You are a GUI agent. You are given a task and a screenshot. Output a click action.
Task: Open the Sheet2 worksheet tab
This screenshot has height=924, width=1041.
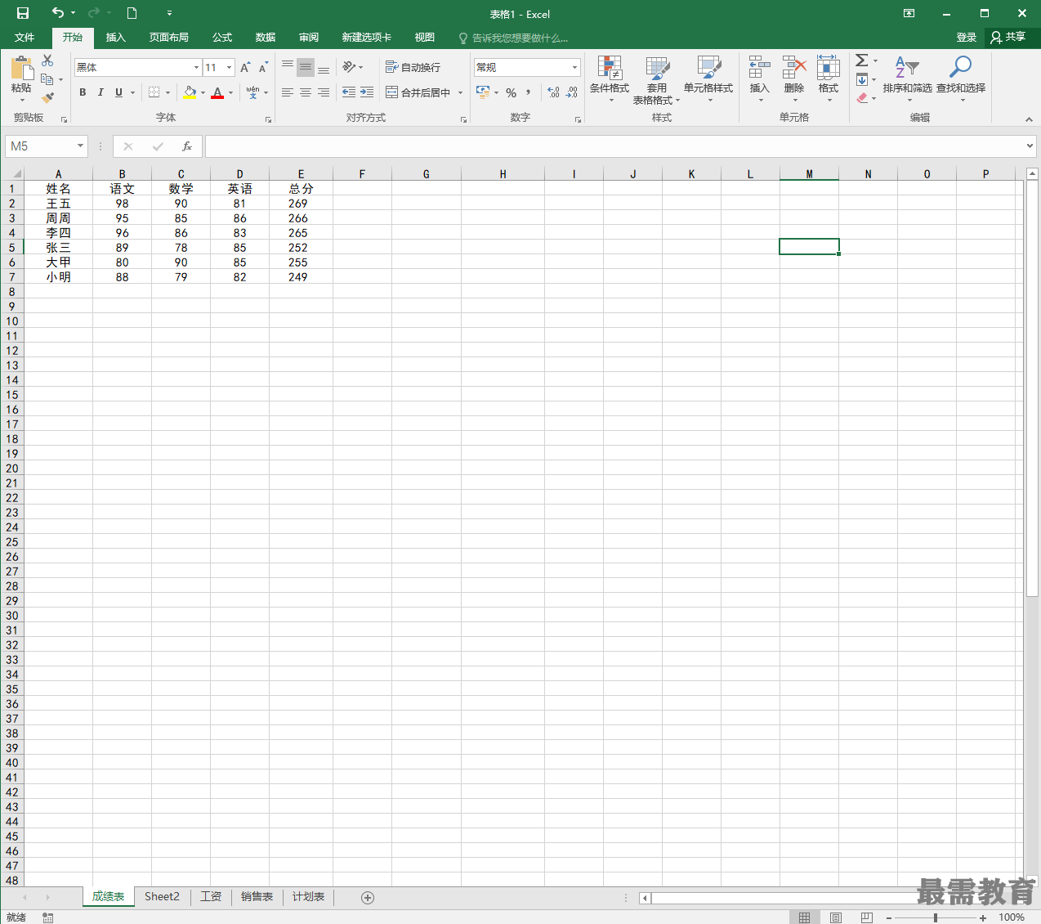(x=162, y=897)
